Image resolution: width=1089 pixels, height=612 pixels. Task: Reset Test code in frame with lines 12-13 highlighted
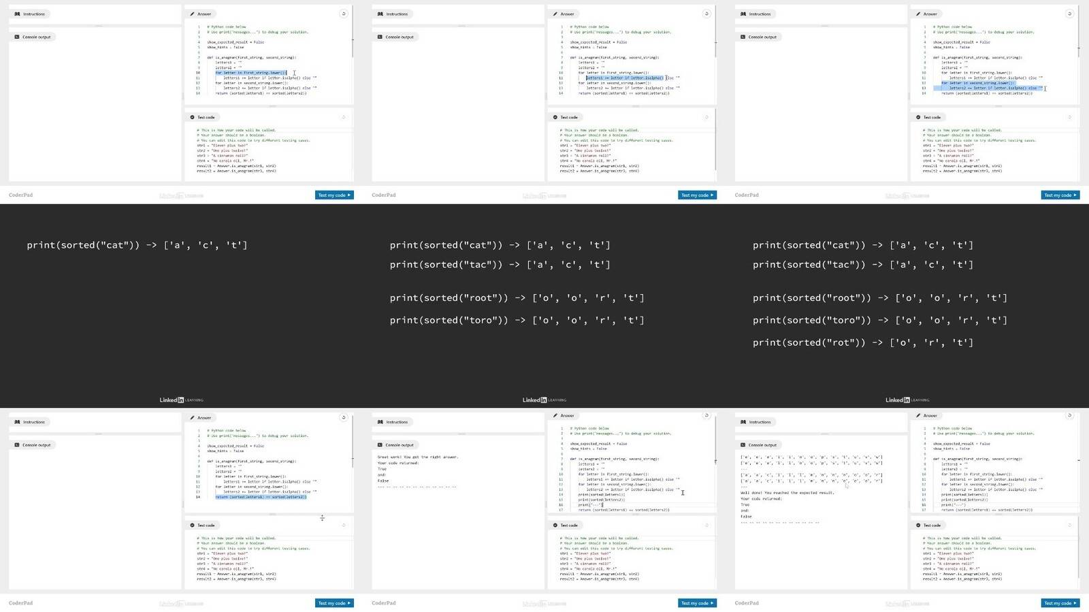(1069, 117)
